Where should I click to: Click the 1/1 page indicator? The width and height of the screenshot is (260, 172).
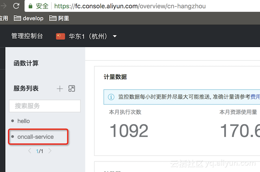(x=40, y=151)
